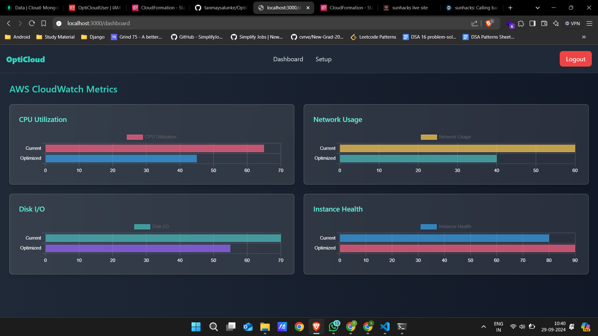598x336 pixels.
Task: Switch to sunhacks live site tab
Action: tap(410, 8)
